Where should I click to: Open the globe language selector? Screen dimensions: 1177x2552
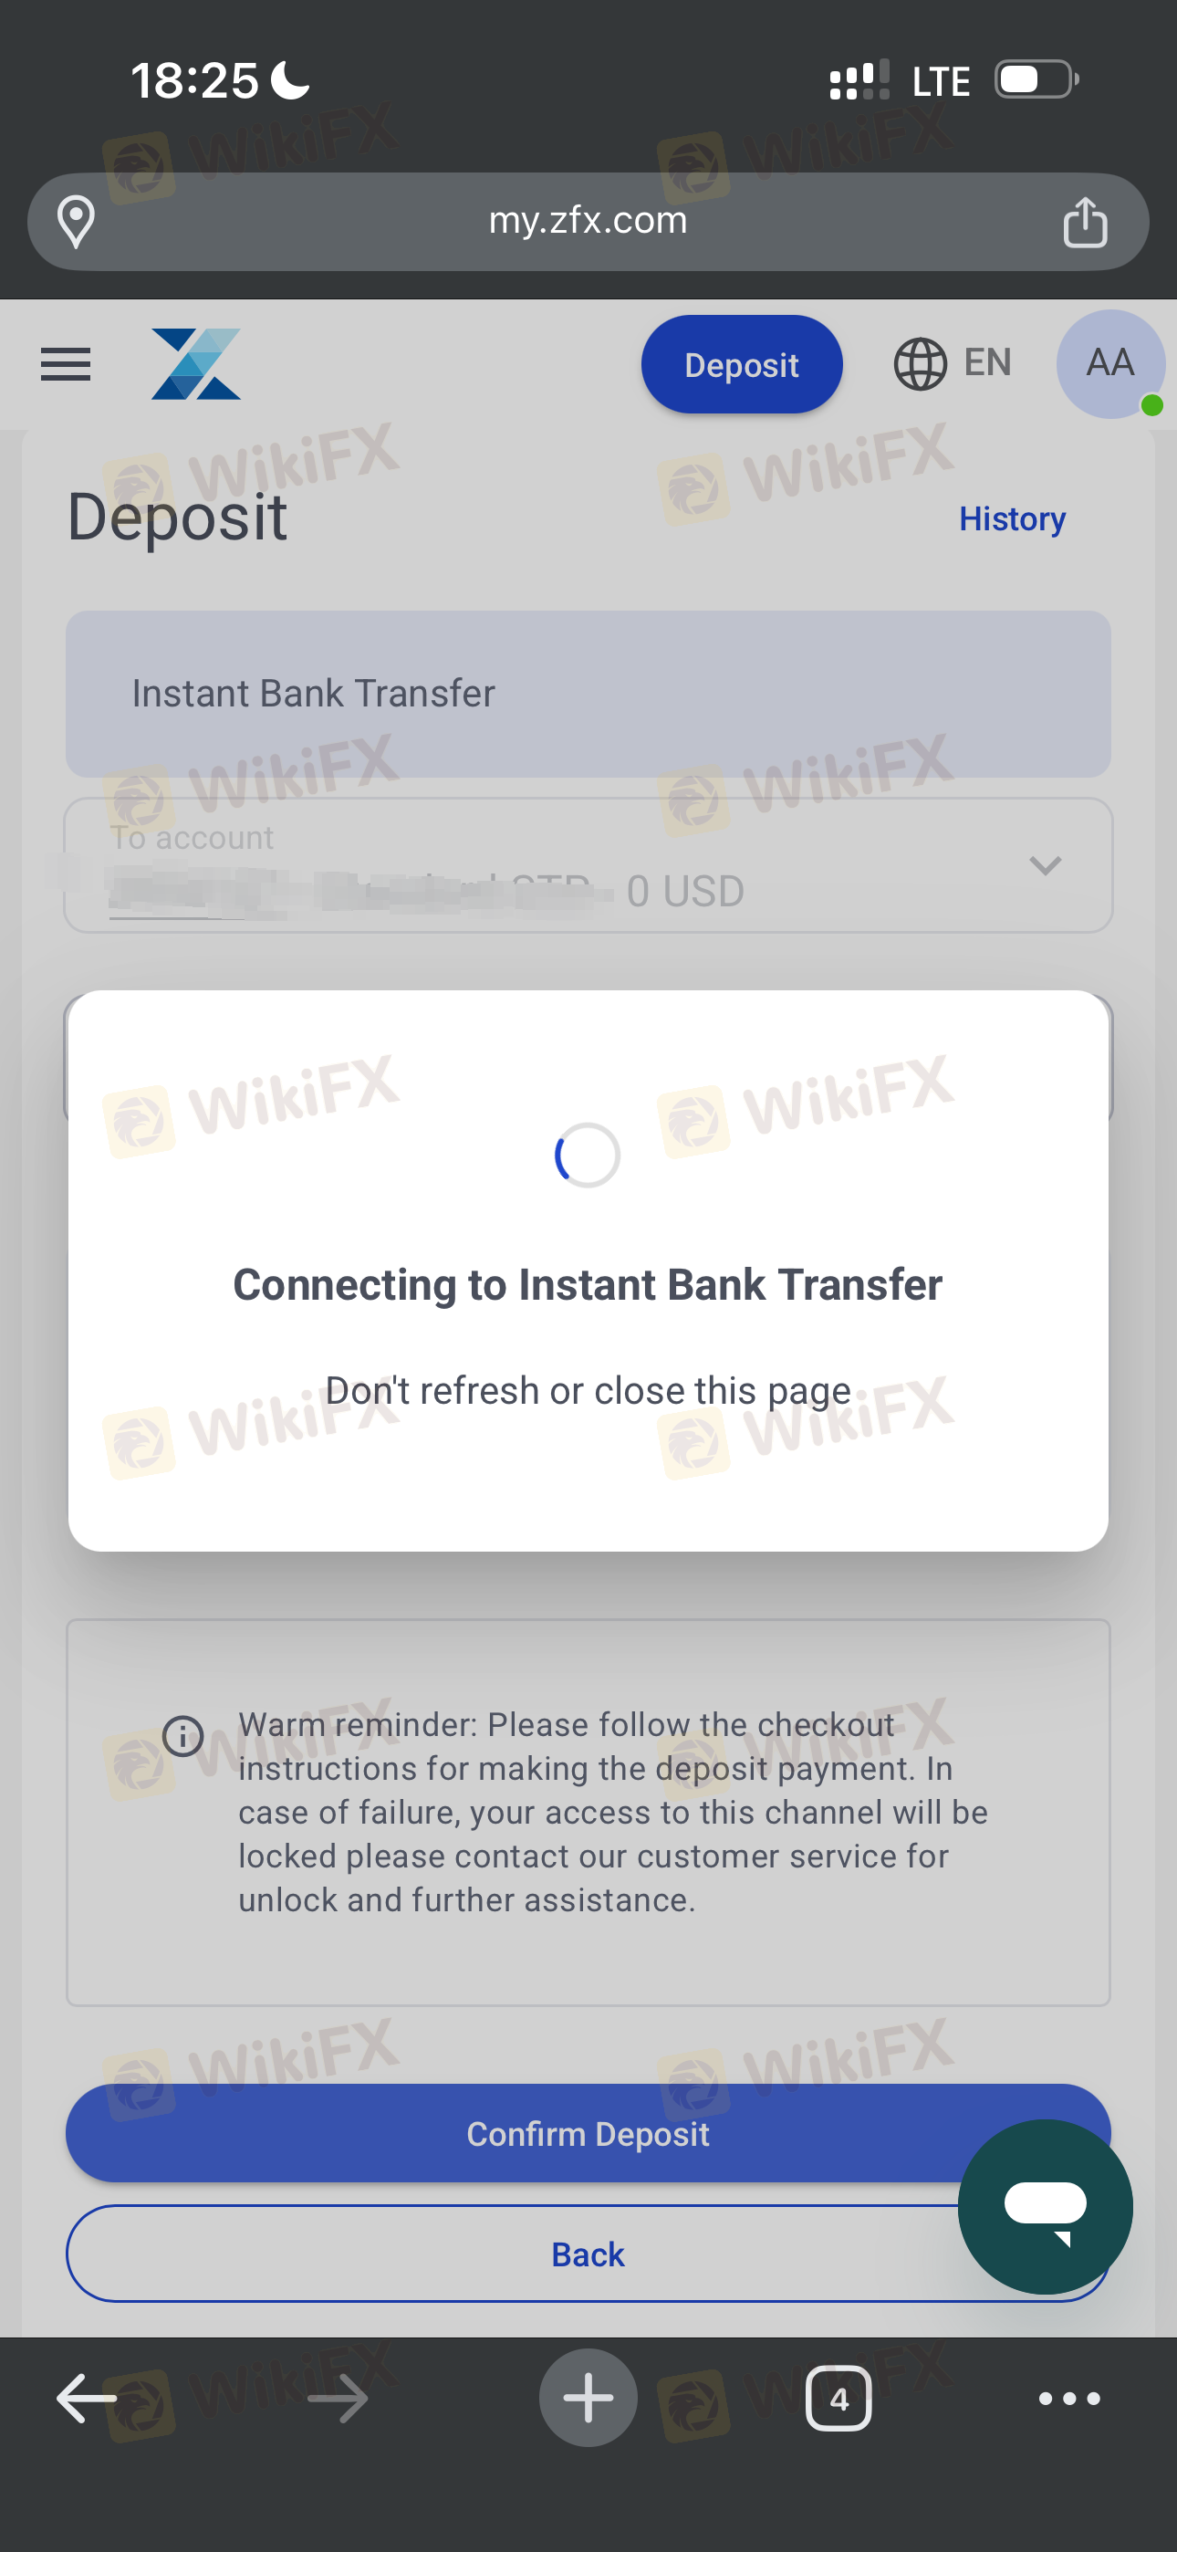click(x=921, y=363)
